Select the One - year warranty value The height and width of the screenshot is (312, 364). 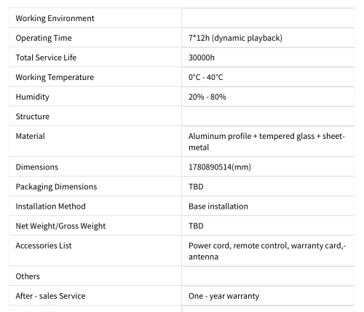pyautogui.click(x=223, y=296)
